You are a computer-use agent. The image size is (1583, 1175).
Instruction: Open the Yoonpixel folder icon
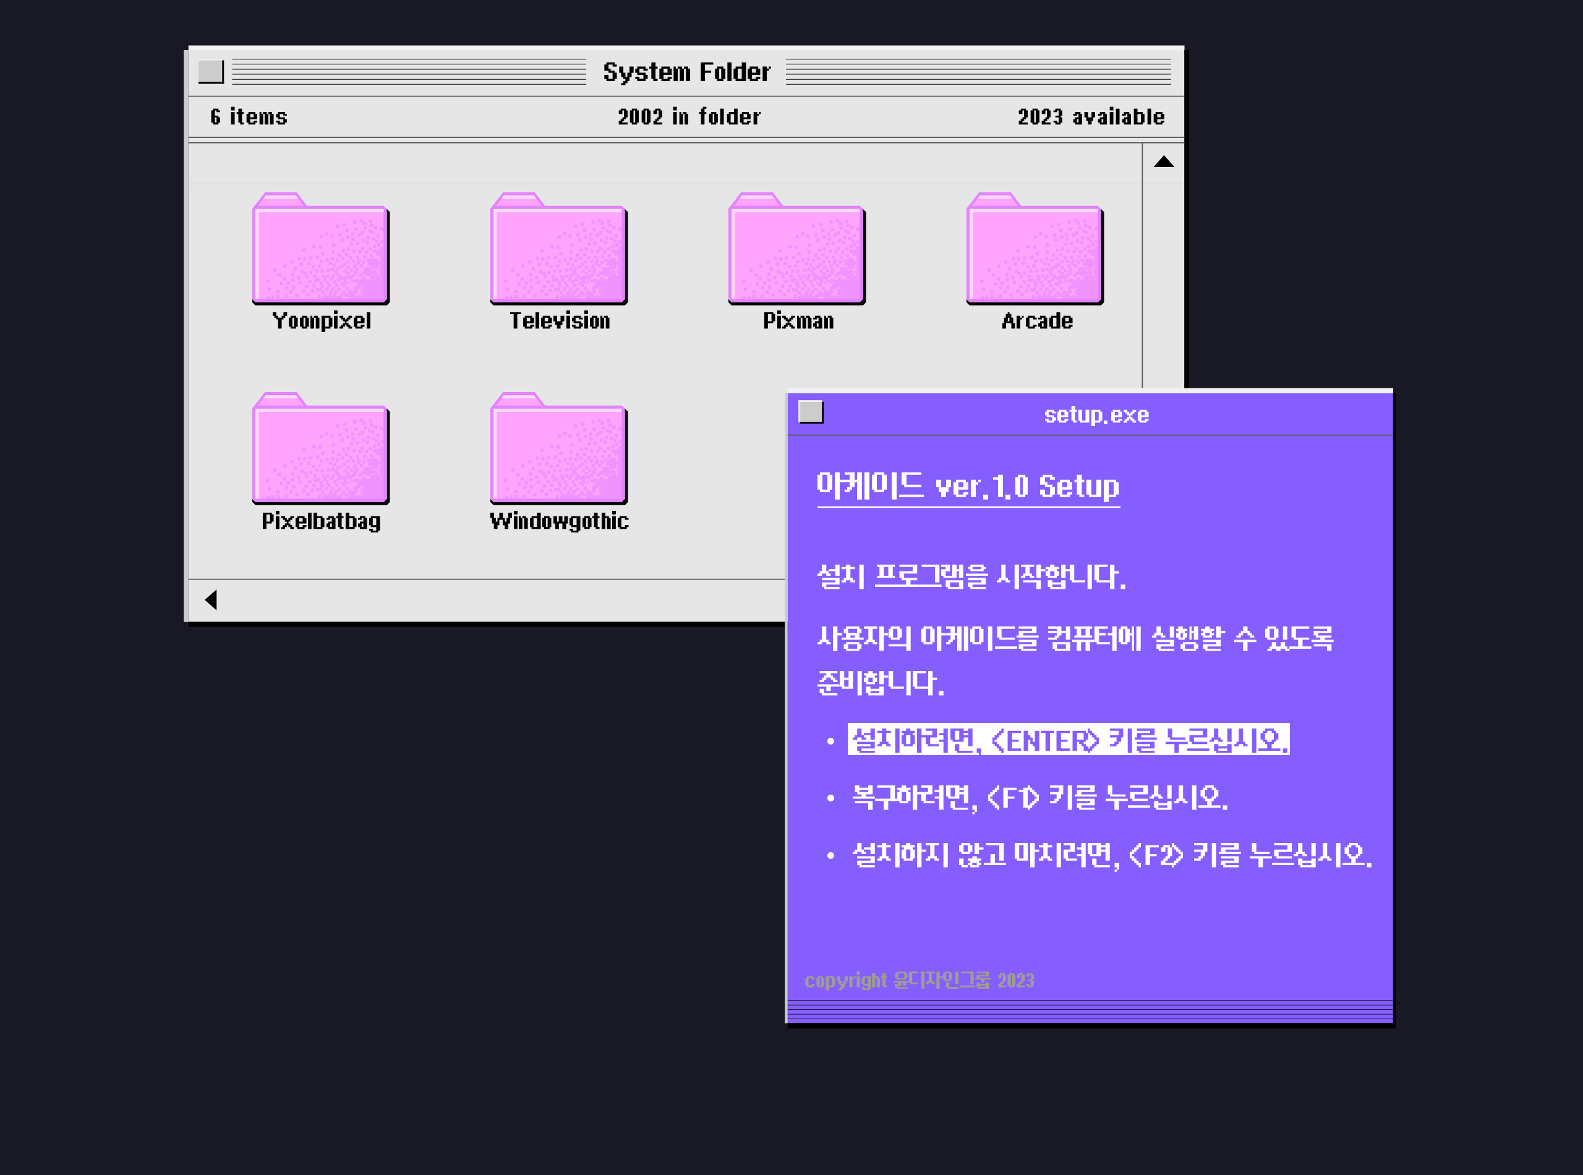point(321,248)
